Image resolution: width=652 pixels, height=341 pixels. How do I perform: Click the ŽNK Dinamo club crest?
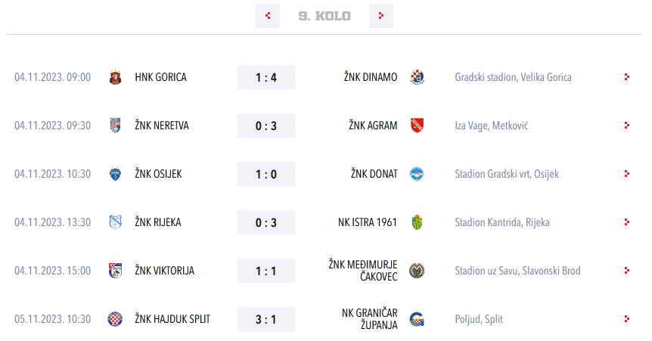click(x=417, y=77)
